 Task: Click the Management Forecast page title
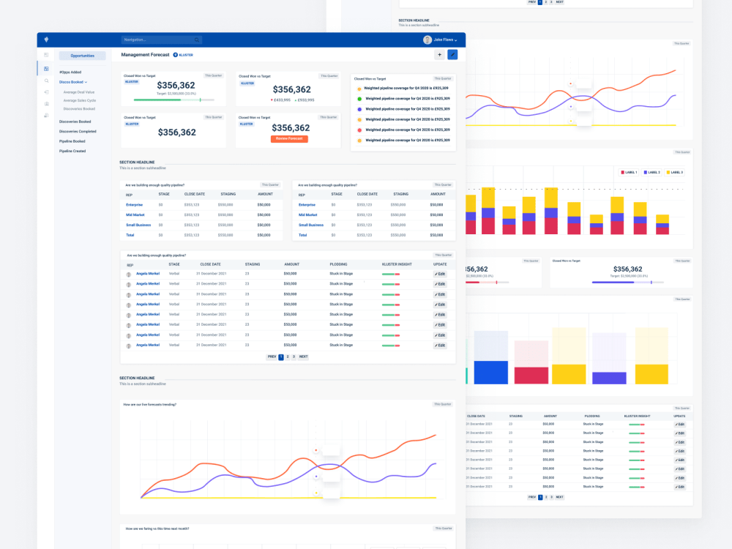pos(145,55)
